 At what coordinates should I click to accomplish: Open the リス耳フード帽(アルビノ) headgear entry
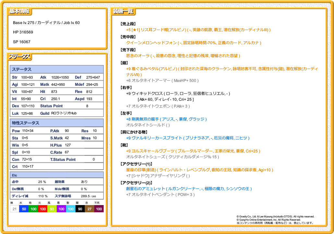pos(198,30)
